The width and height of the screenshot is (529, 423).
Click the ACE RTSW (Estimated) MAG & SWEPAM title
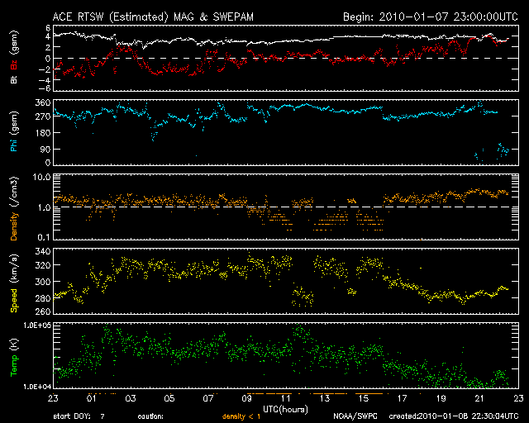click(x=153, y=17)
